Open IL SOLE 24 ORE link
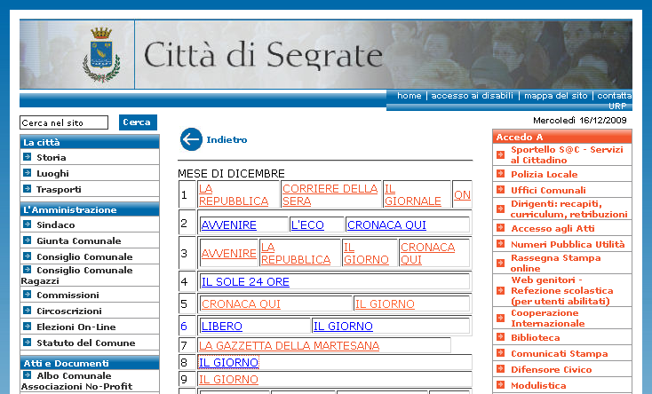The width and height of the screenshot is (652, 394). click(245, 282)
